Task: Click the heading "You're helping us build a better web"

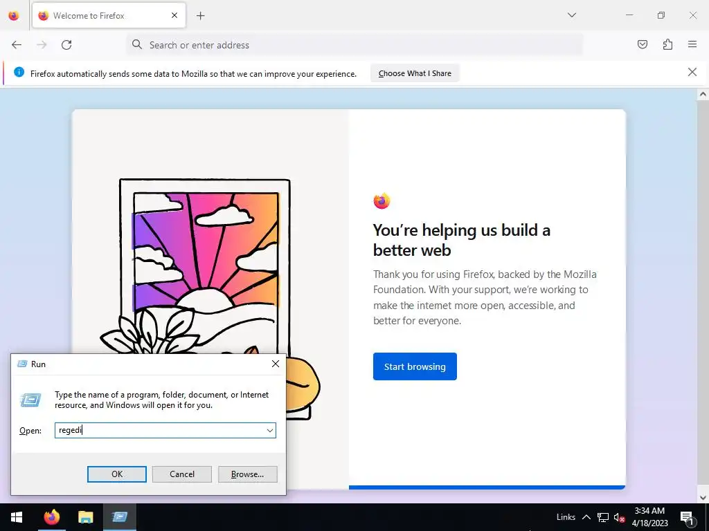Action: pos(461,240)
